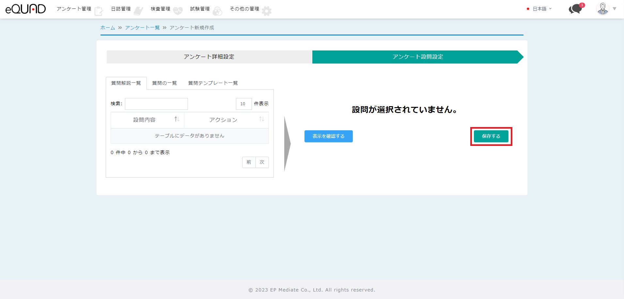Click the 試験管理 icon

pos(217,11)
